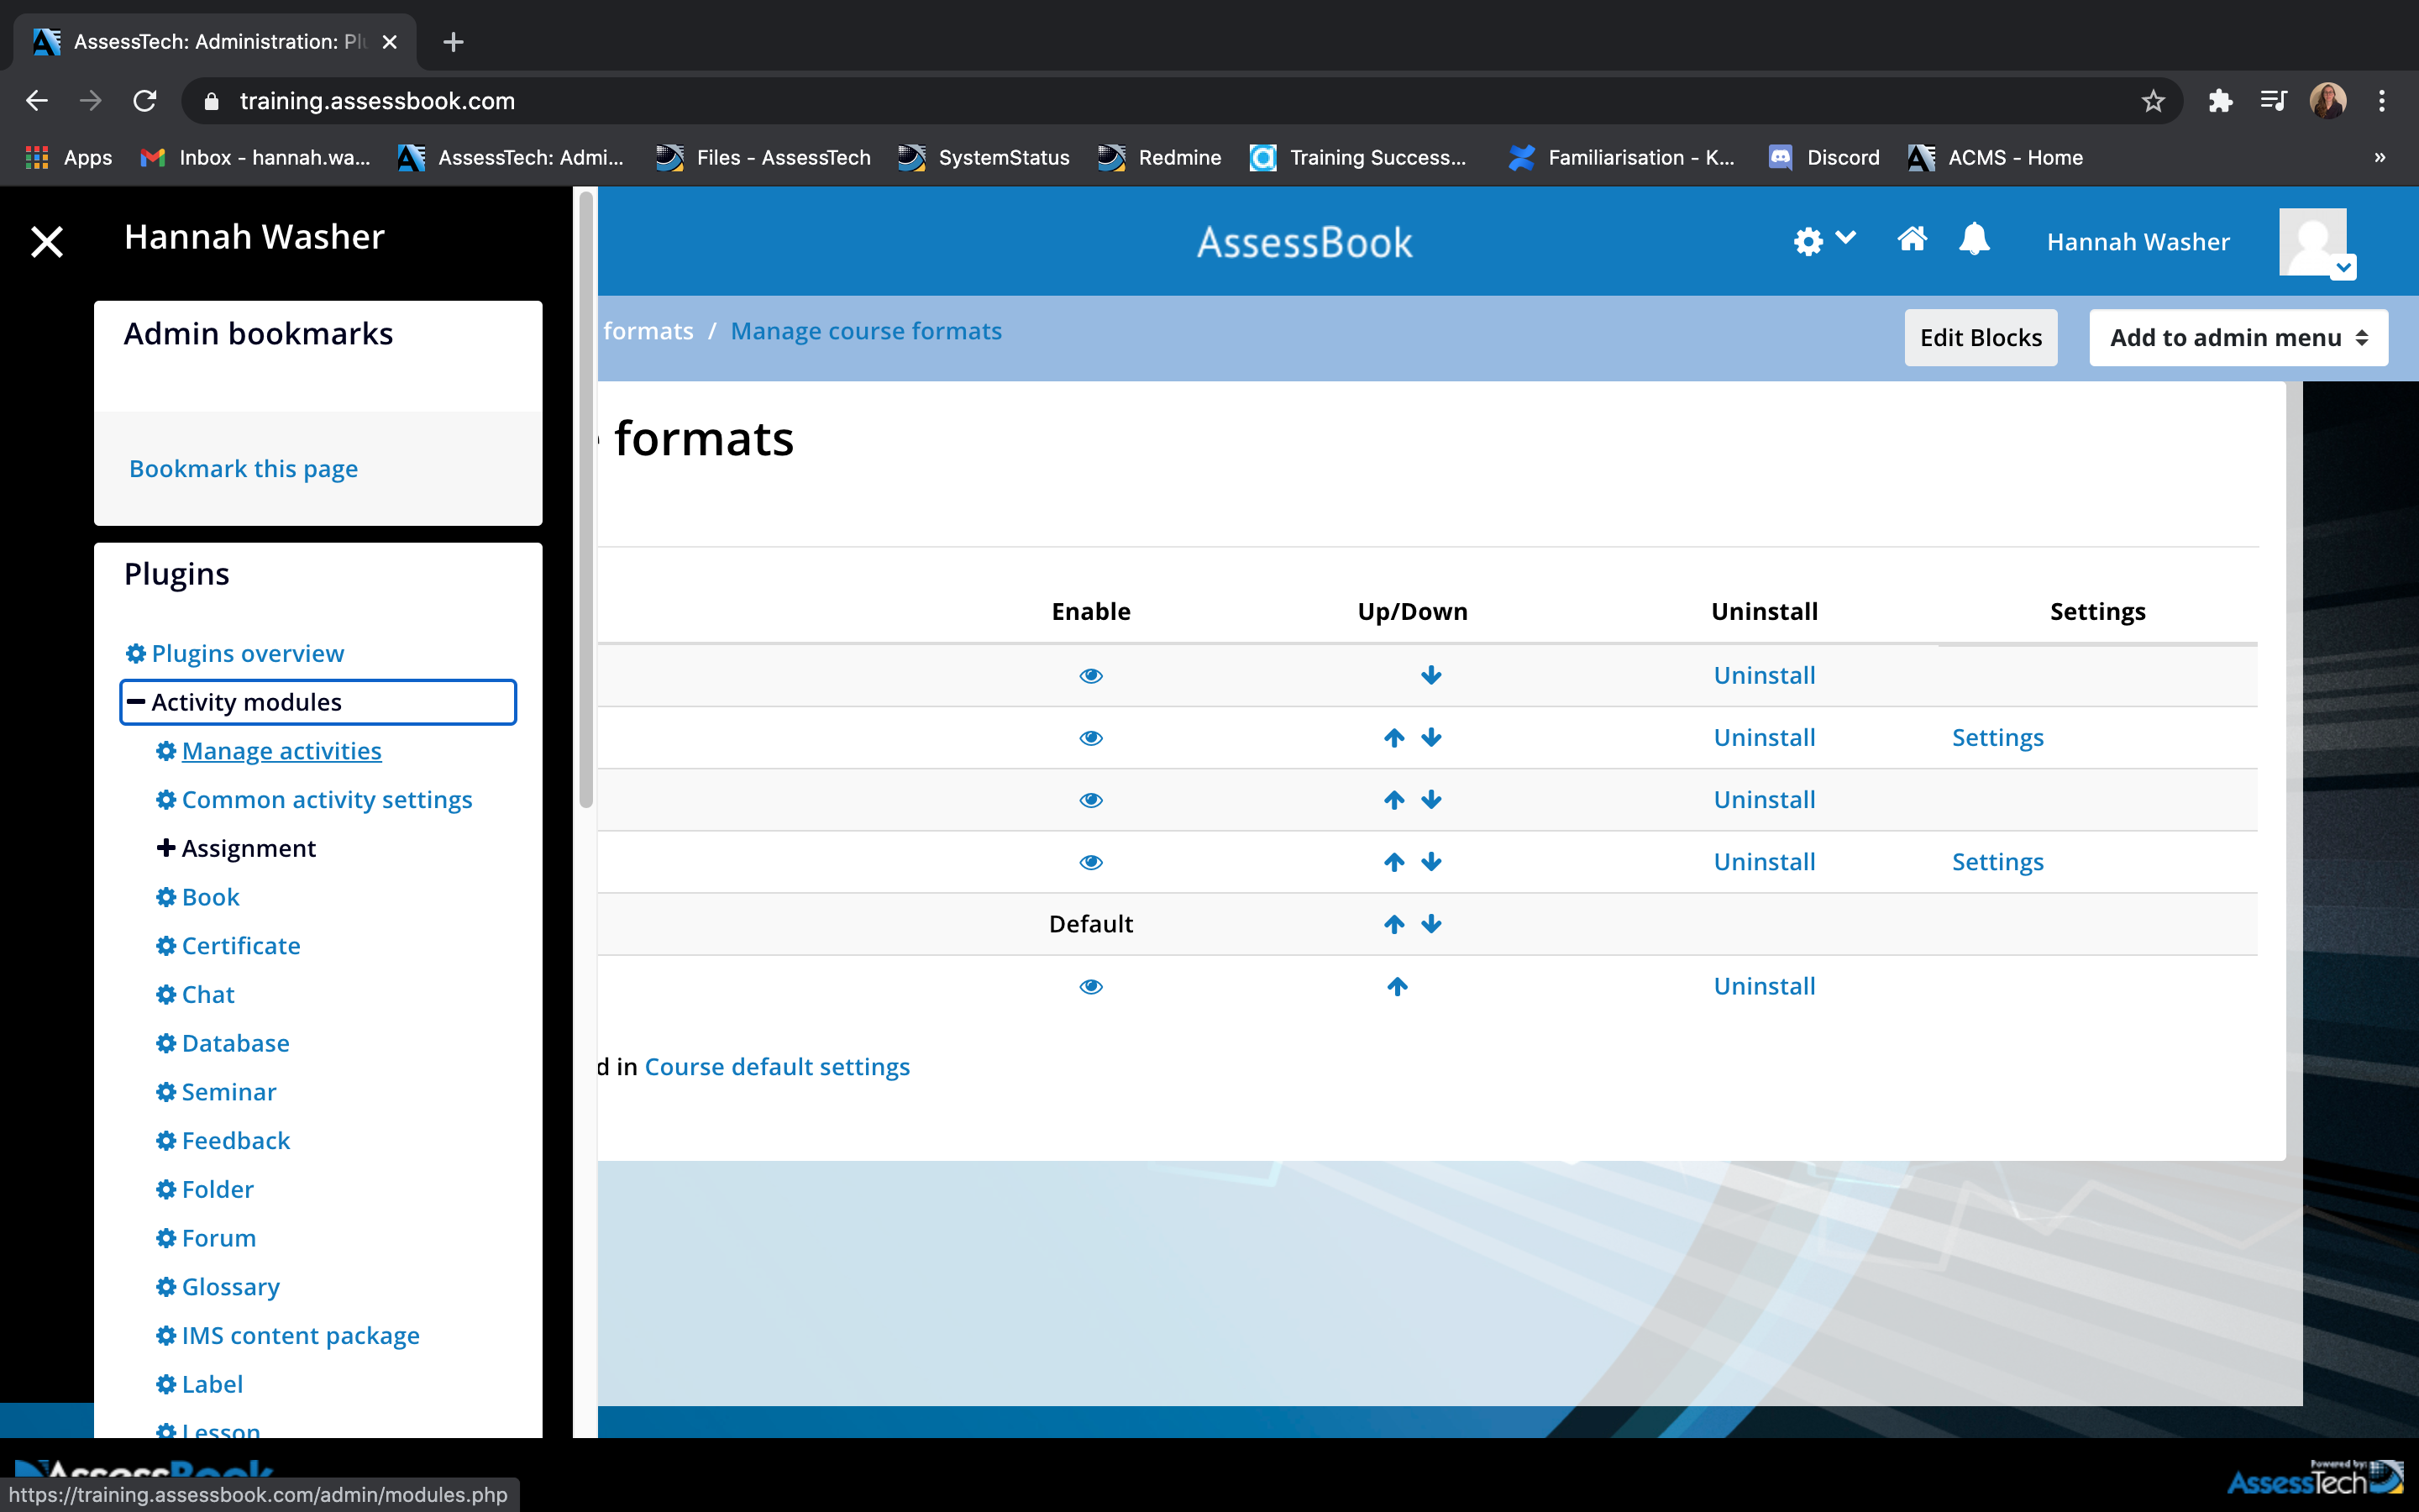Click Uninstall in the last row
Image resolution: width=2419 pixels, height=1512 pixels.
click(x=1764, y=987)
